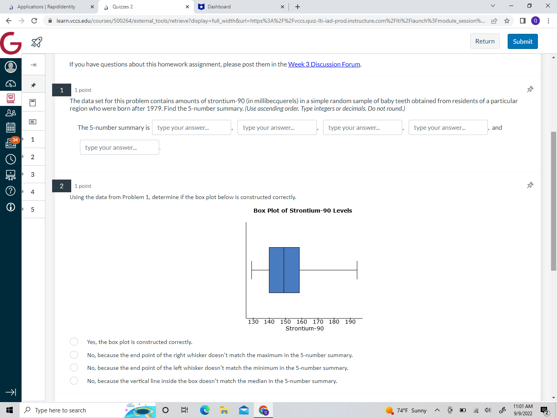The image size is (557, 418).
Task: Open the Calendar icon in the sidebar
Action: (10, 127)
